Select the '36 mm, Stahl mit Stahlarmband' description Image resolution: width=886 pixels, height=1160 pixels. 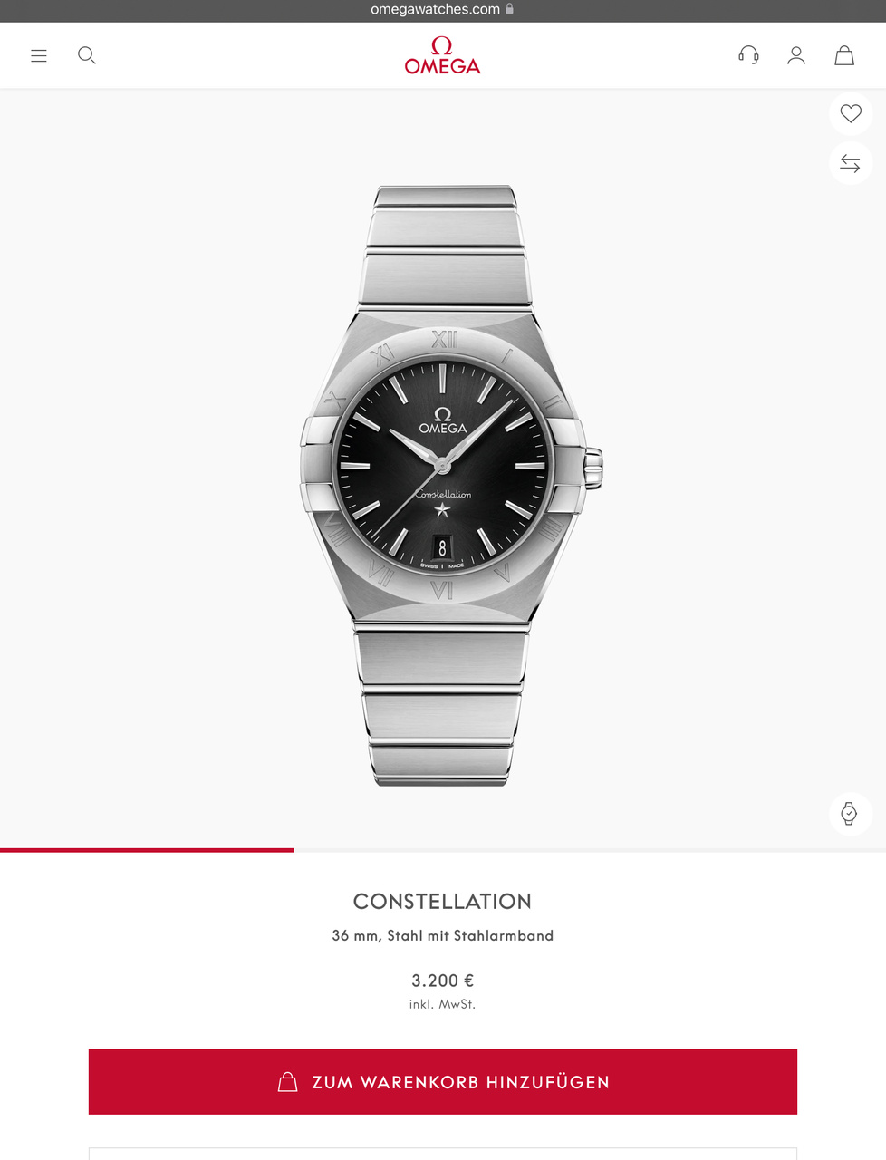442,935
